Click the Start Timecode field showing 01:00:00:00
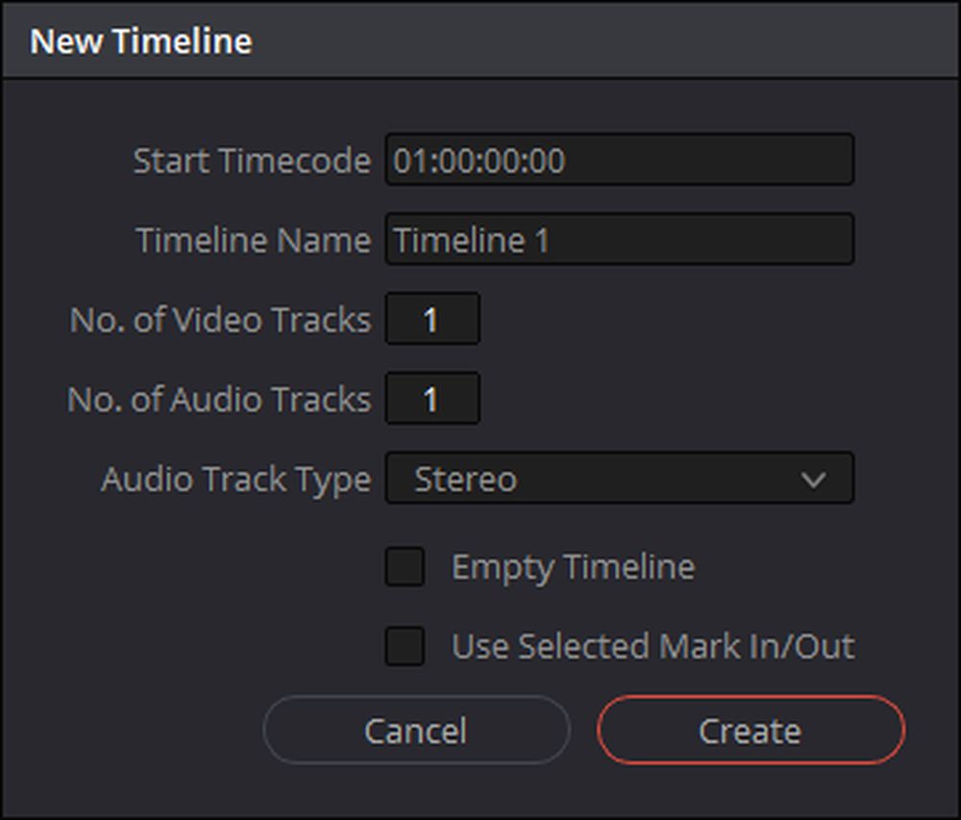961x820 pixels. (x=619, y=160)
